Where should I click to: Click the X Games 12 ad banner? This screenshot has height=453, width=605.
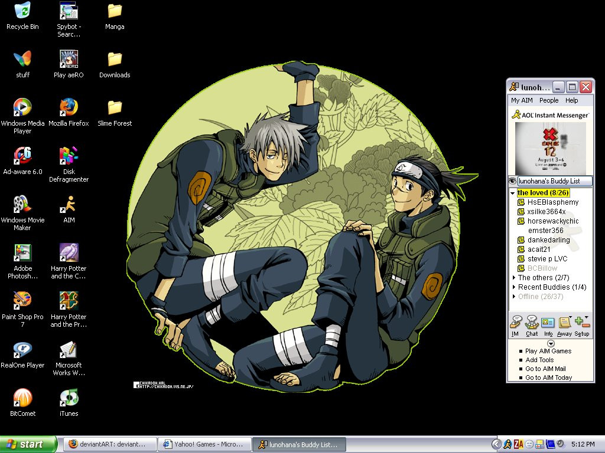(551, 149)
